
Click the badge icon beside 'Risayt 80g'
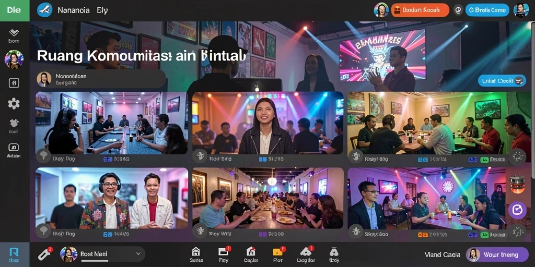point(355,156)
